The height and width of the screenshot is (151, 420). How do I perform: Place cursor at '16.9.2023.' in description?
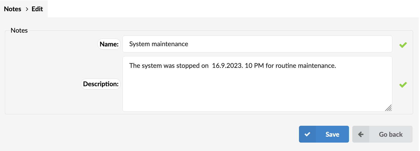(227, 66)
